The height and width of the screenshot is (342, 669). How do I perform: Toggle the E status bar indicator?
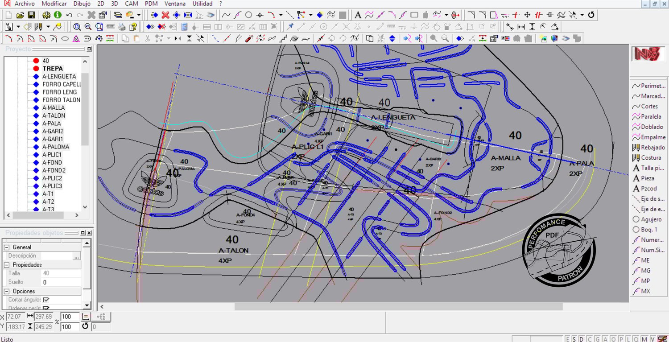(x=568, y=339)
